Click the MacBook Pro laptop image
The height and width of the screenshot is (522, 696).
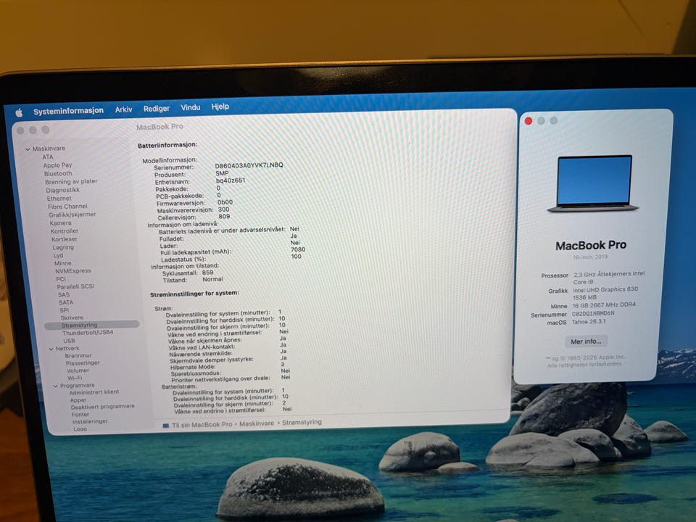594,183
